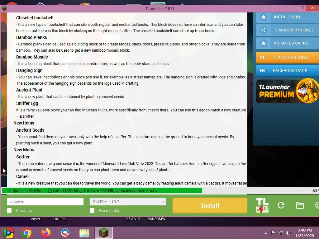
Task: Click INSTALL SKIN sidebar button
Action: [x=288, y=17]
